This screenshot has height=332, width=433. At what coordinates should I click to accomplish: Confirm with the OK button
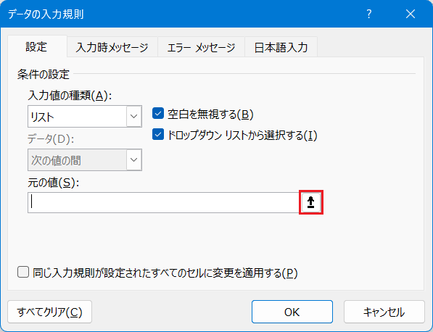pyautogui.click(x=292, y=312)
